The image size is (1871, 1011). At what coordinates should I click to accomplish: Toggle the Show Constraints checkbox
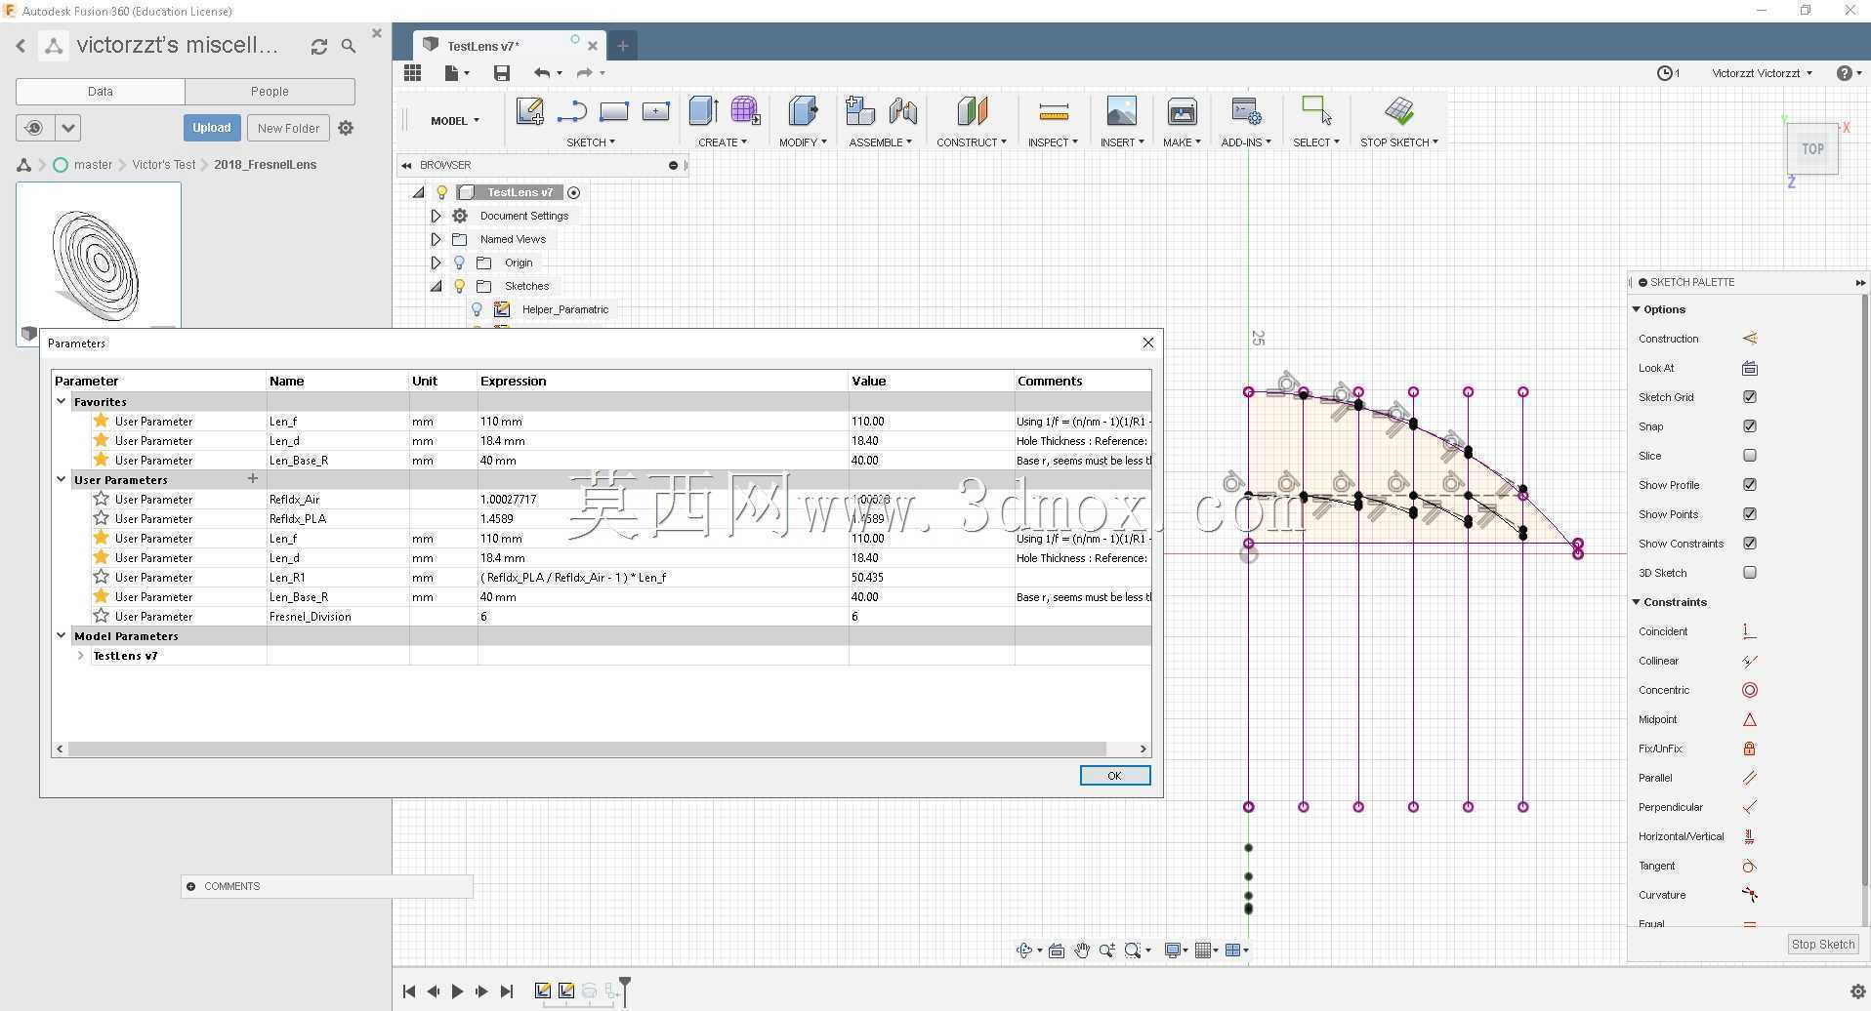(x=1750, y=544)
